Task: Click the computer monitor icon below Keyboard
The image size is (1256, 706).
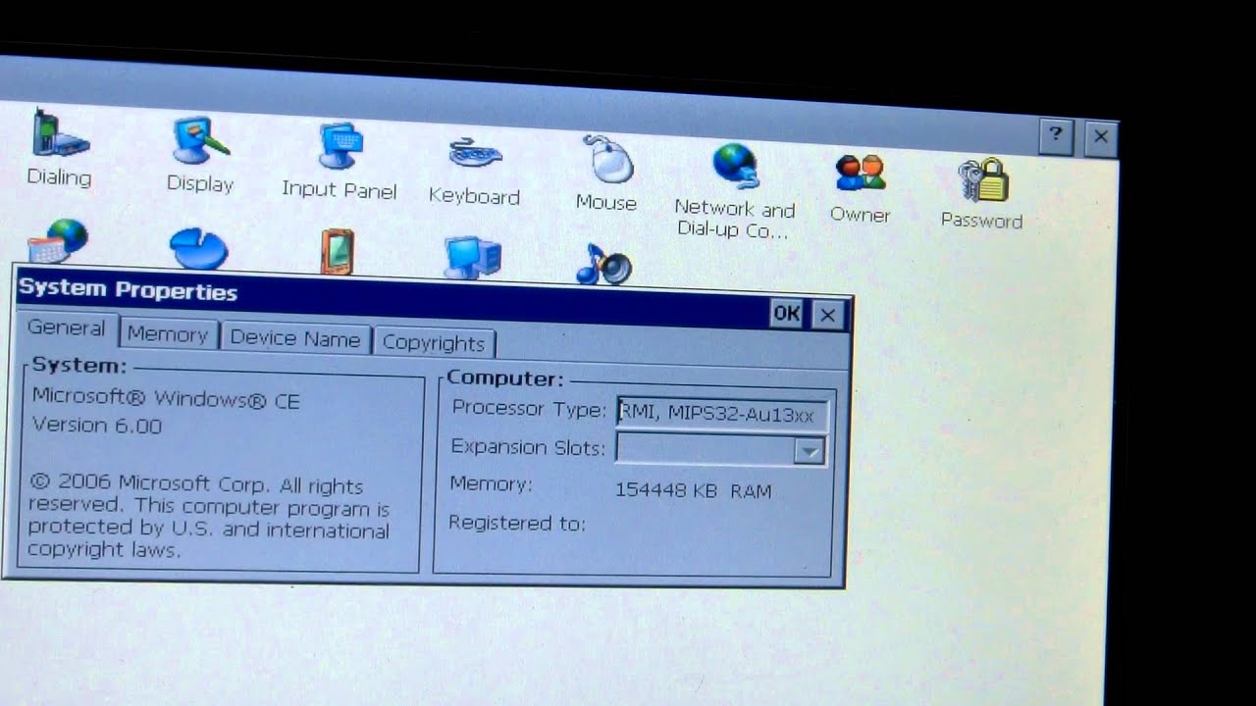Action: pos(473,258)
